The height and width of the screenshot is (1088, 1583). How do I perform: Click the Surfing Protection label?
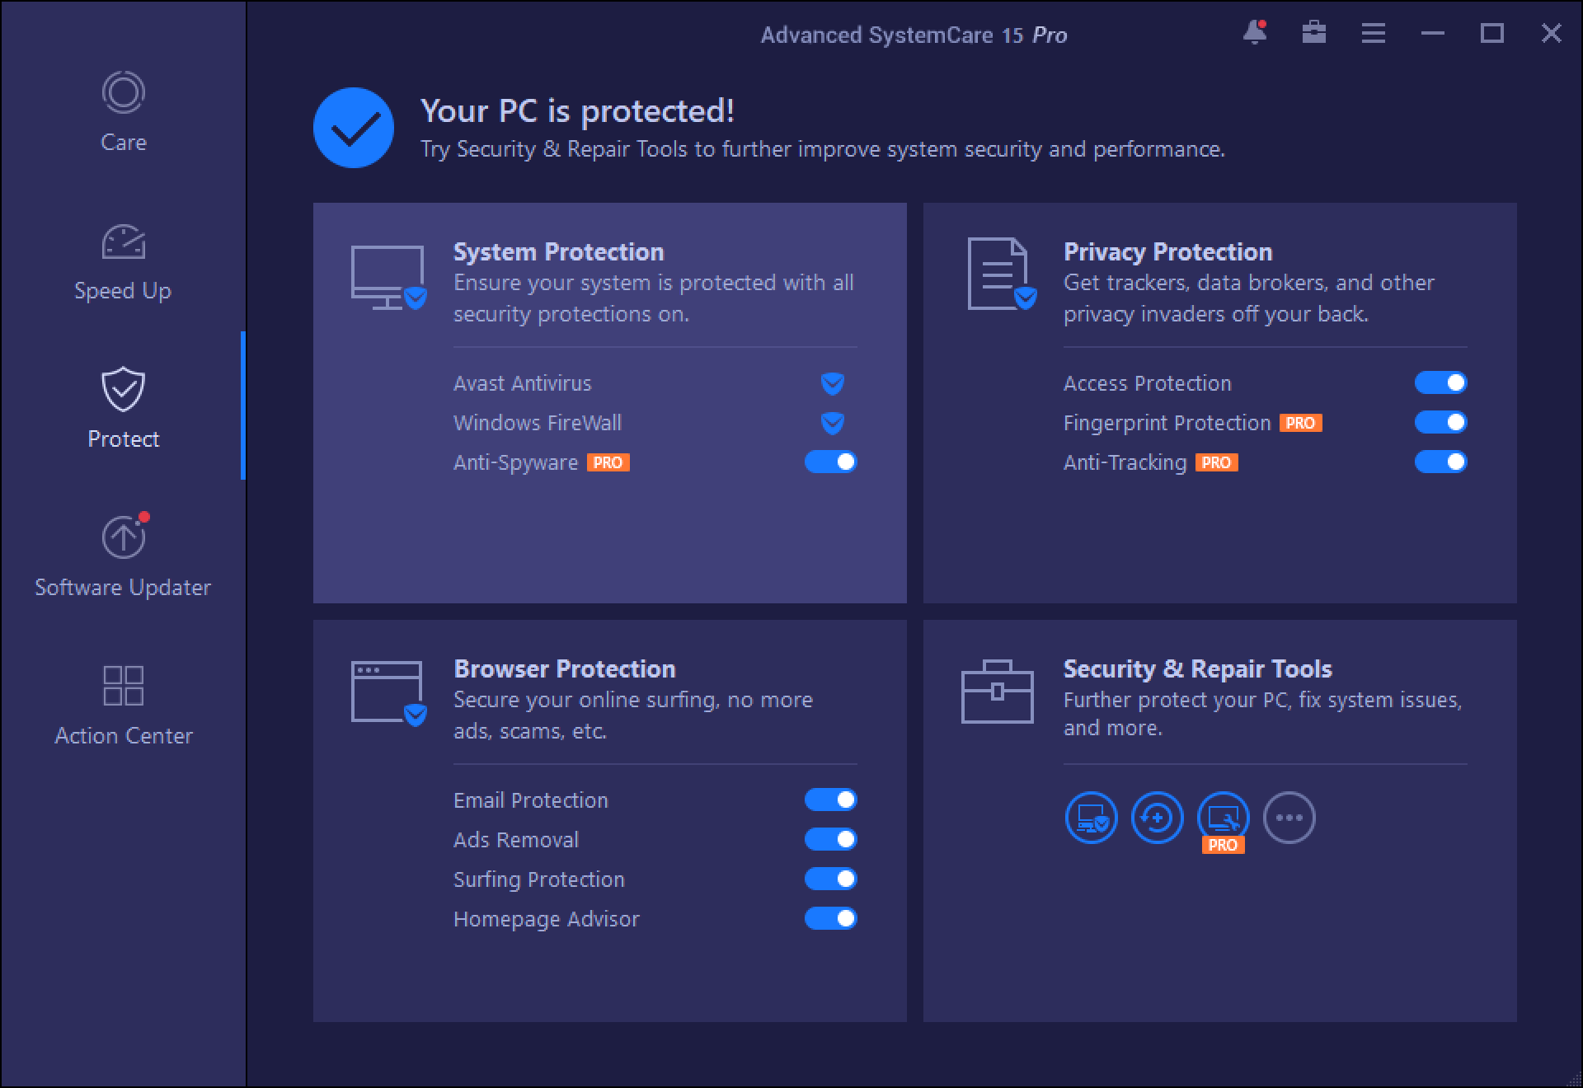pyautogui.click(x=539, y=880)
